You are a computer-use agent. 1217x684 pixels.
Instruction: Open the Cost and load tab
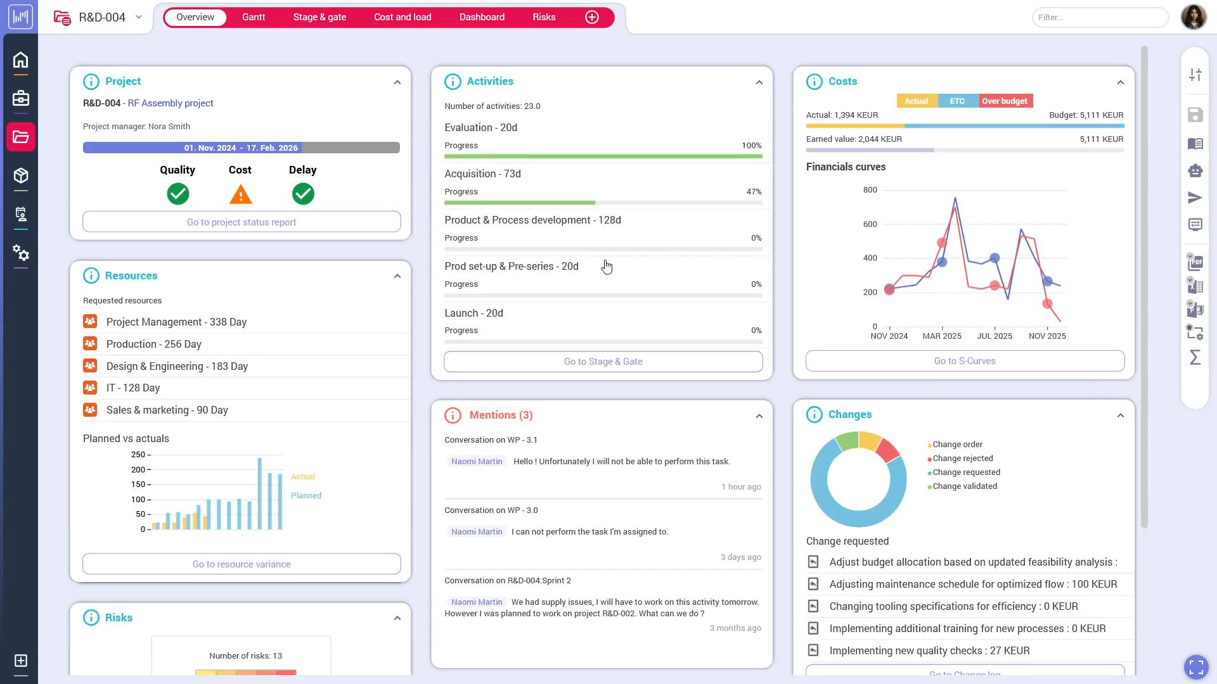point(402,17)
